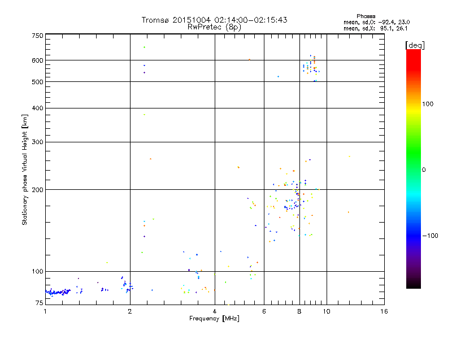Click the y-axis tick label '500'
This screenshot has height=339, width=452.
(37, 82)
